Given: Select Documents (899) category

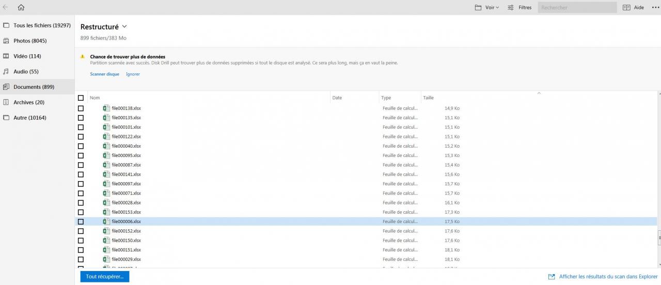Looking at the screenshot, I should (x=37, y=87).
